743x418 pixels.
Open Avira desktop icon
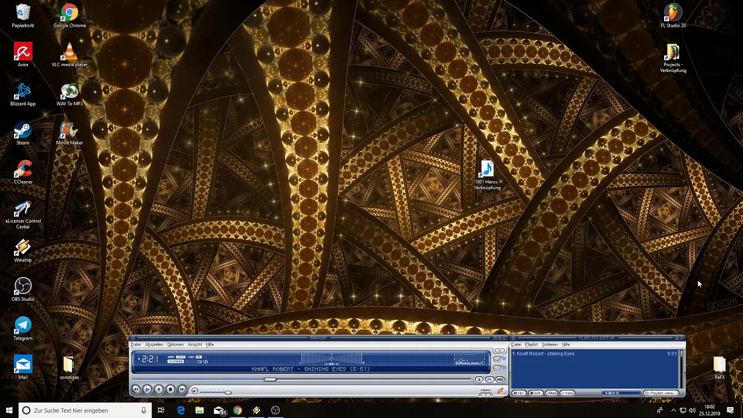(x=23, y=55)
